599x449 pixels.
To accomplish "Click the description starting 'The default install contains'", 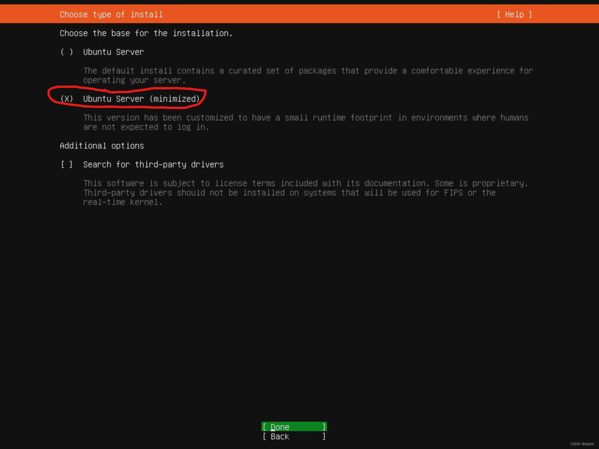I will pos(308,75).
